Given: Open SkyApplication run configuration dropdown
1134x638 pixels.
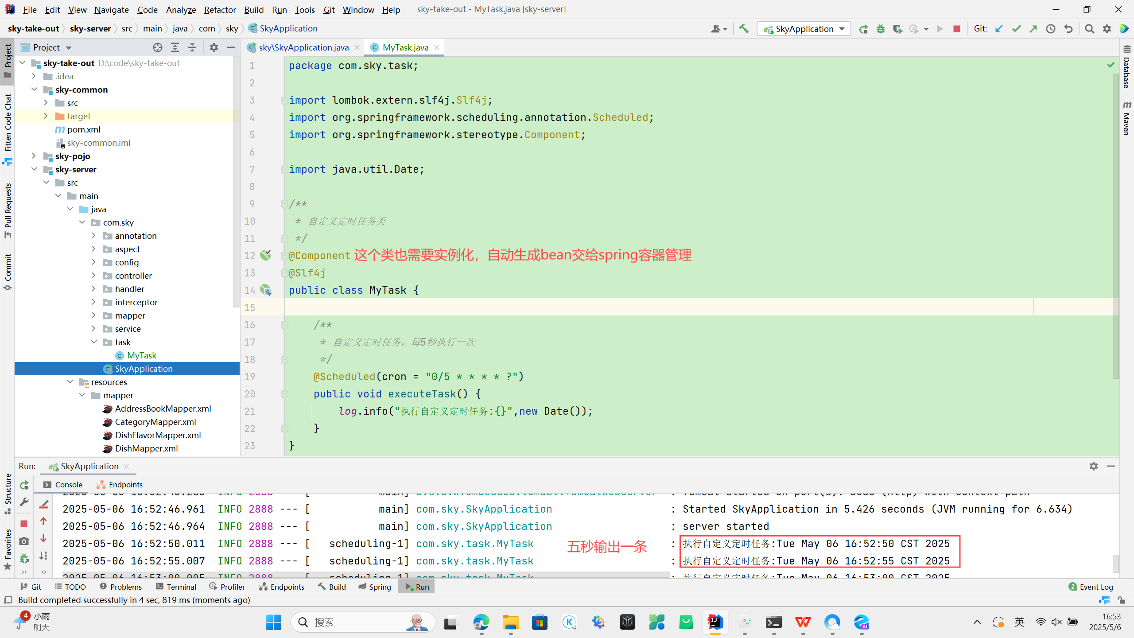Looking at the screenshot, I should [x=804, y=29].
